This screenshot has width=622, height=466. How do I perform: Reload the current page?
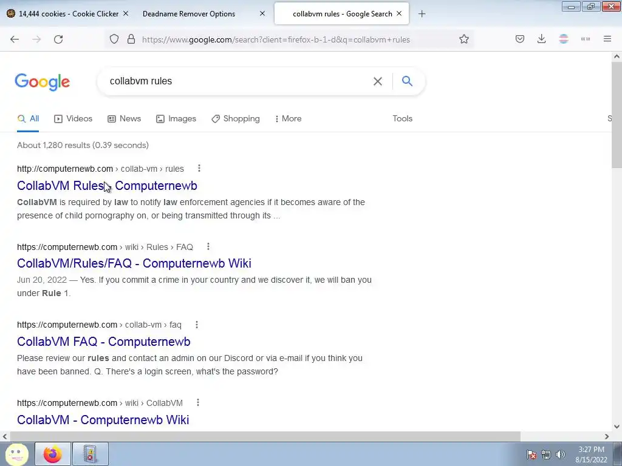[58, 39]
